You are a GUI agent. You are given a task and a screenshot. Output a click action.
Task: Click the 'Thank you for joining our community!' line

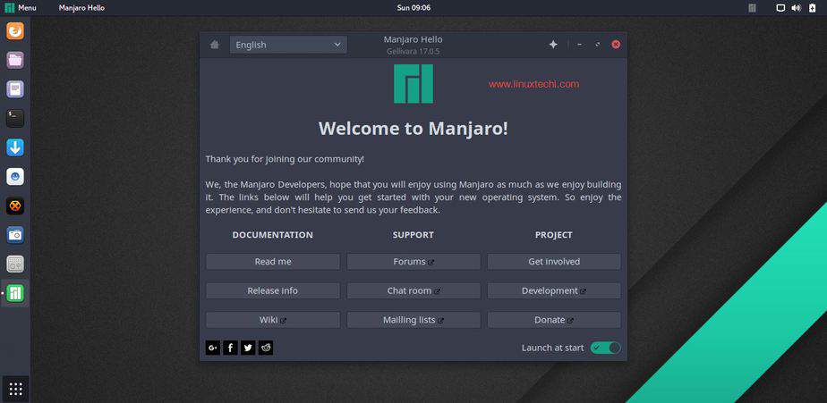pos(285,159)
